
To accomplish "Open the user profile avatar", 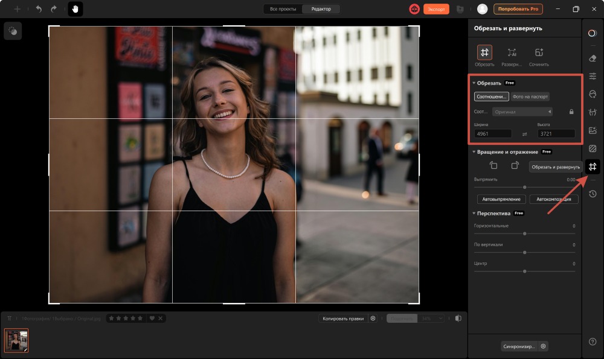I will click(482, 9).
